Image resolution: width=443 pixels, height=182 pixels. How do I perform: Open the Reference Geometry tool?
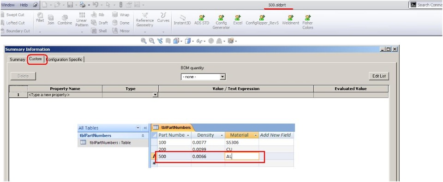144,20
